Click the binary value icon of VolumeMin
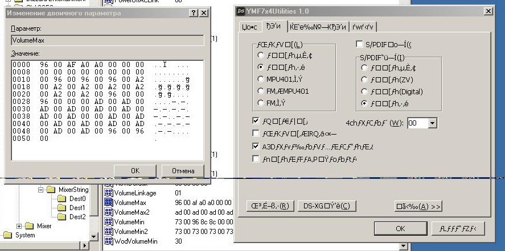This screenshot has height=251, width=505. pyautogui.click(x=109, y=221)
